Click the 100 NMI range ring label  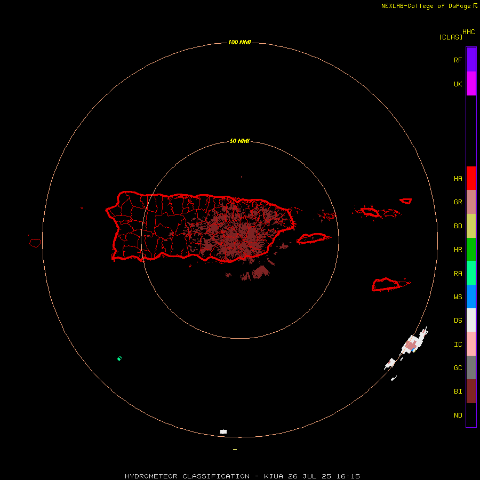[x=239, y=42]
